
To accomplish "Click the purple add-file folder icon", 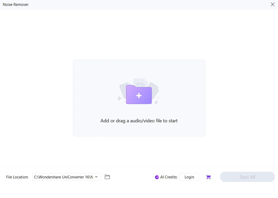I will (x=139, y=95).
